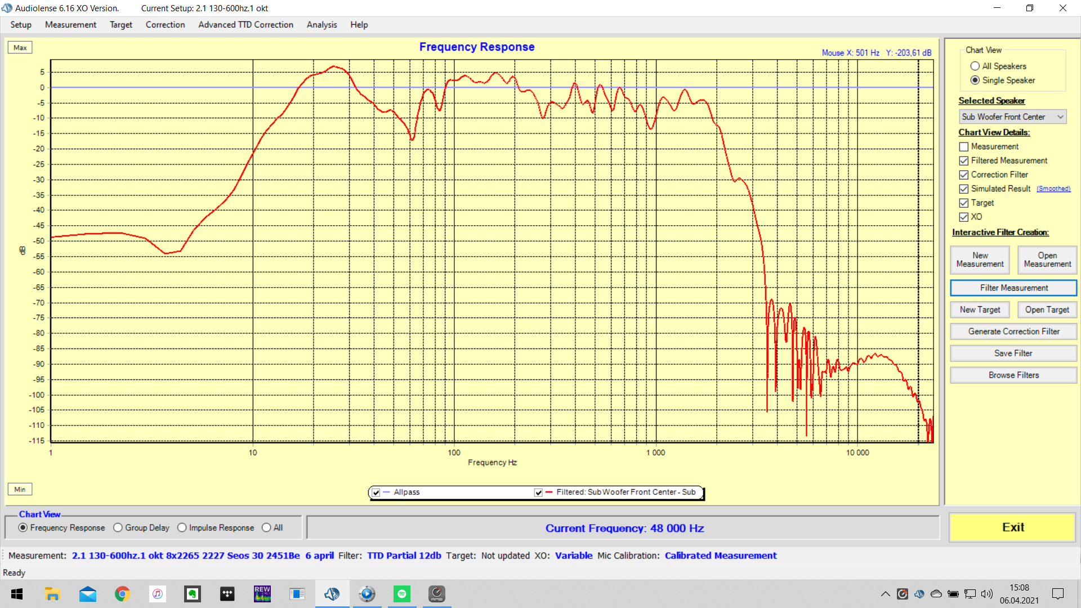
Task: Switch to Impulse Response chart view
Action: click(x=182, y=528)
